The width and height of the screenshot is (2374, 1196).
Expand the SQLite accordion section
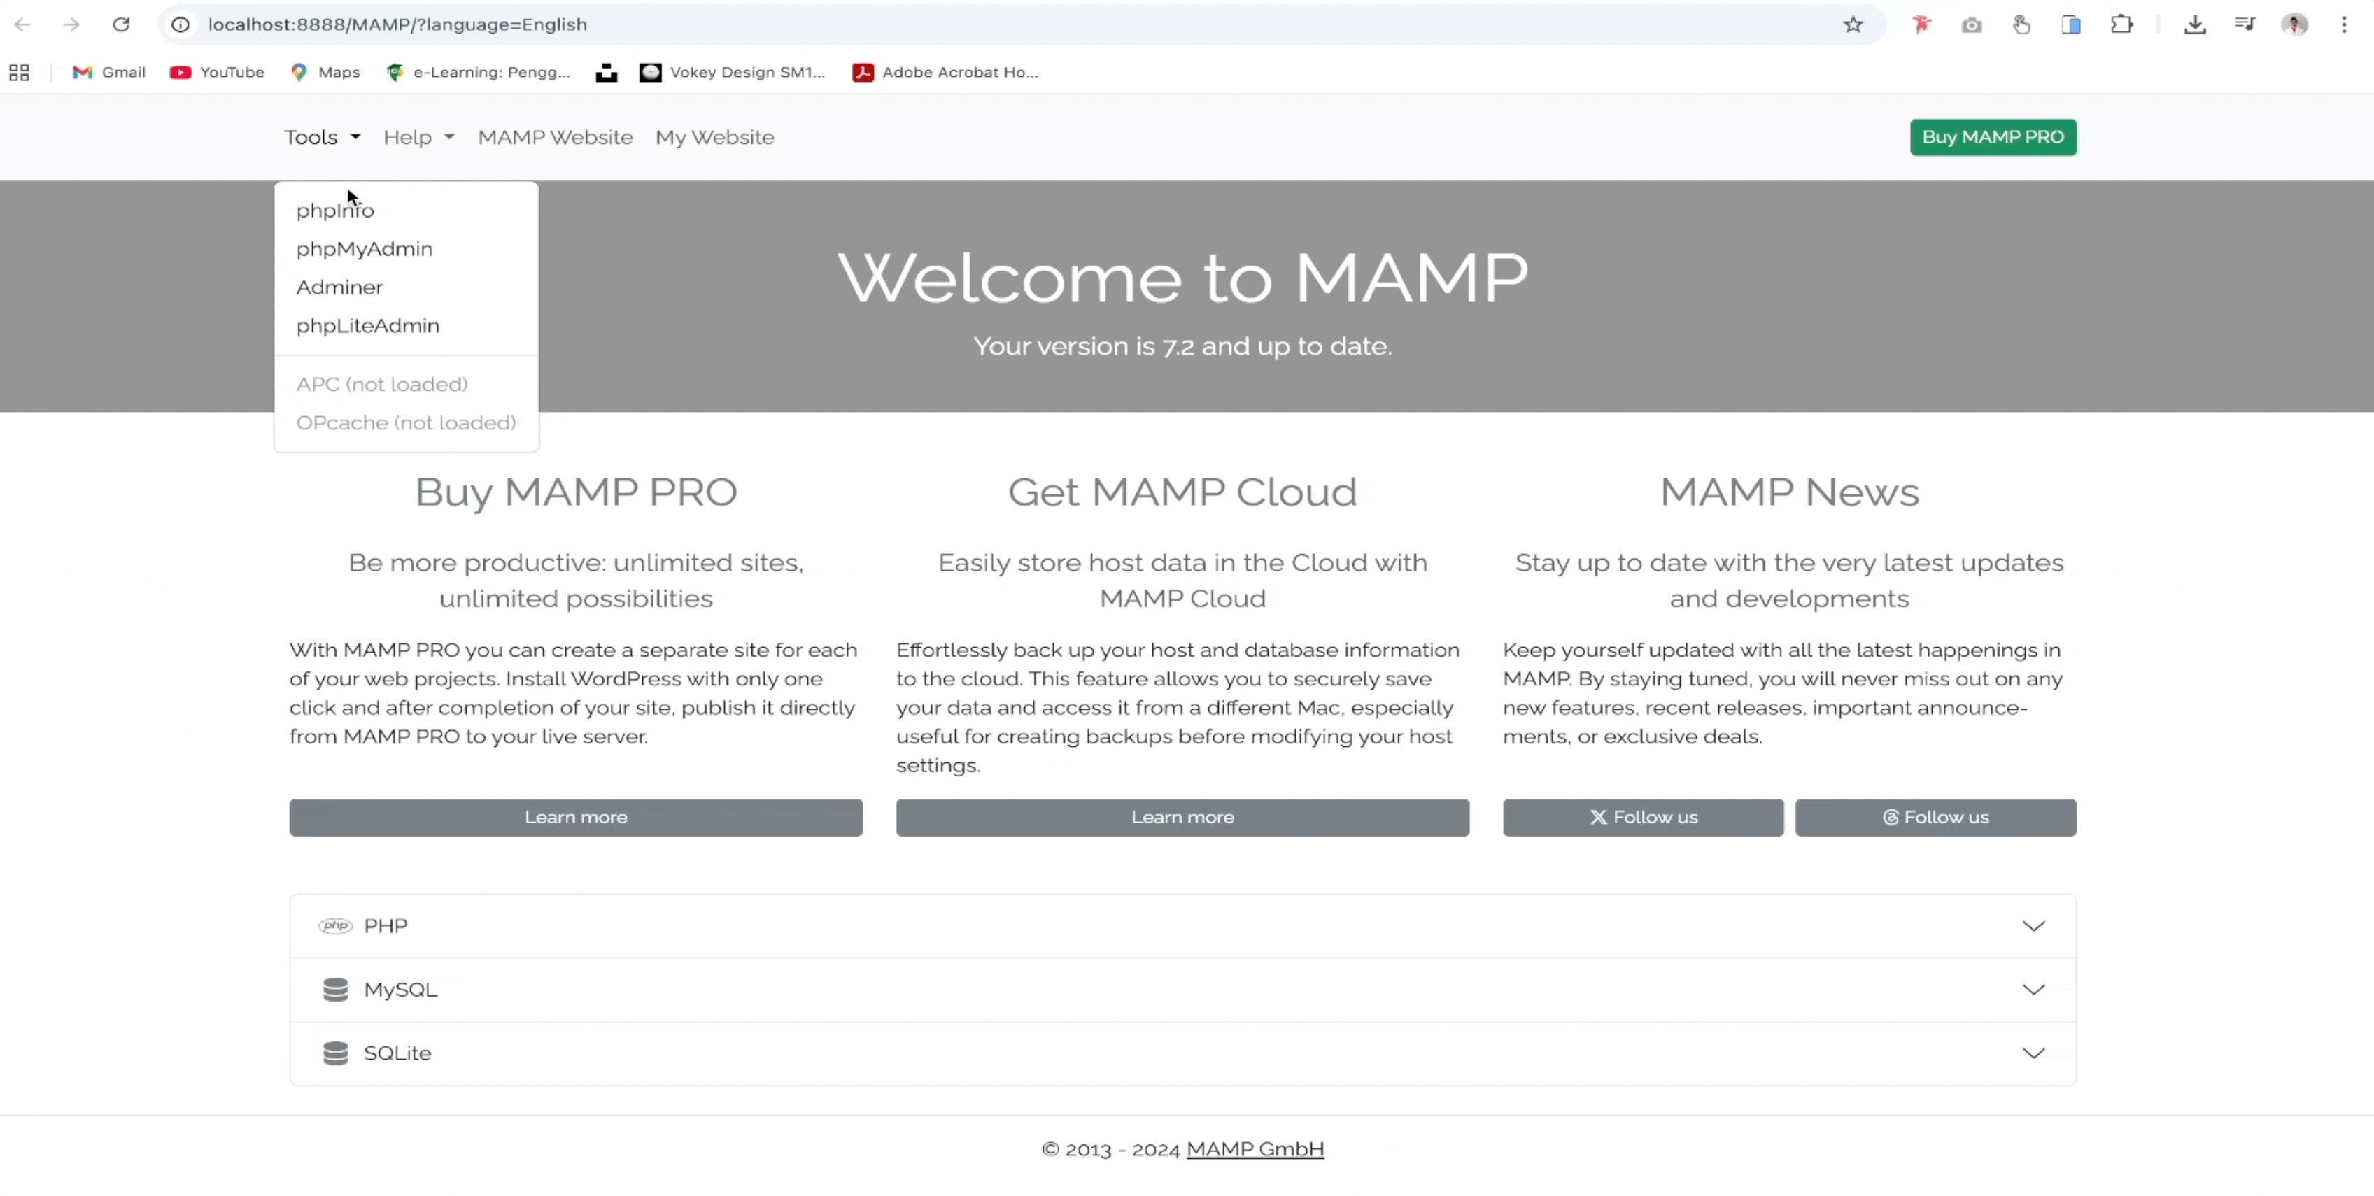point(1182,1053)
